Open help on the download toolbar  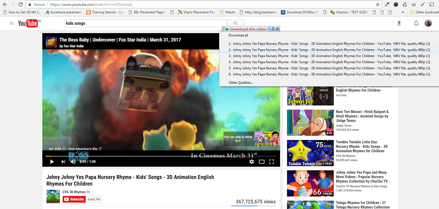[x=273, y=29]
